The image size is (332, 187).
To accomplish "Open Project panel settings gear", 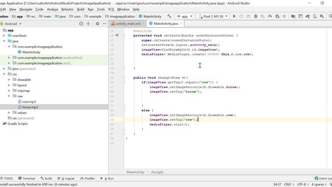I will click(97, 24).
